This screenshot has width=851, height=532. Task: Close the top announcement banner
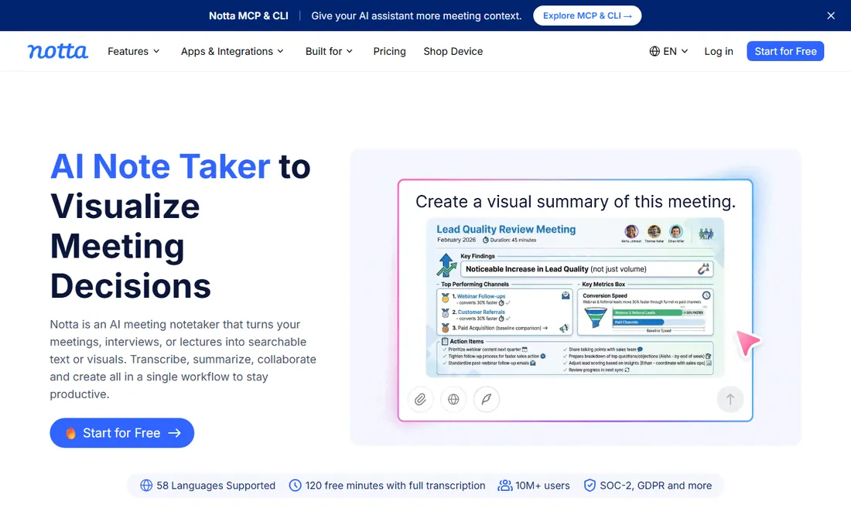[x=830, y=15]
